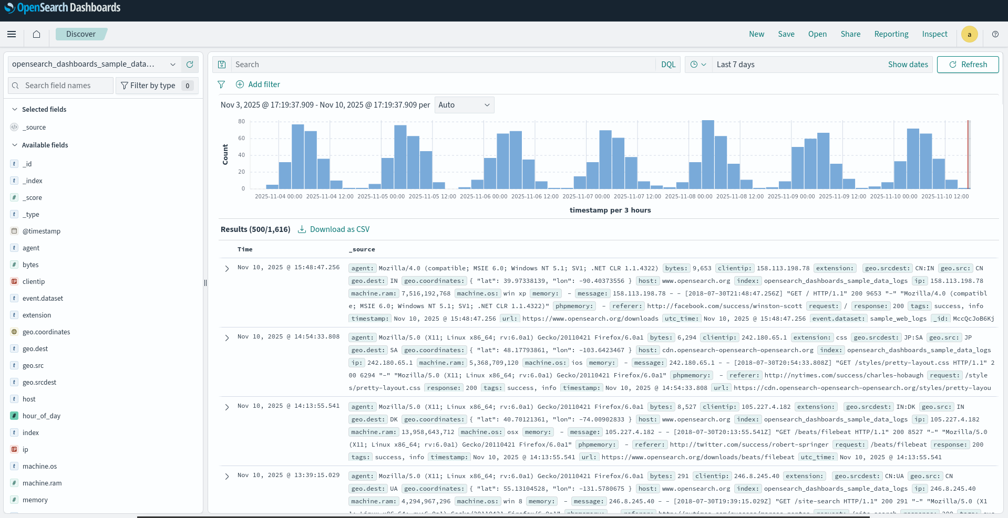Click the Refresh button
This screenshot has width=1008, height=518.
pos(968,65)
